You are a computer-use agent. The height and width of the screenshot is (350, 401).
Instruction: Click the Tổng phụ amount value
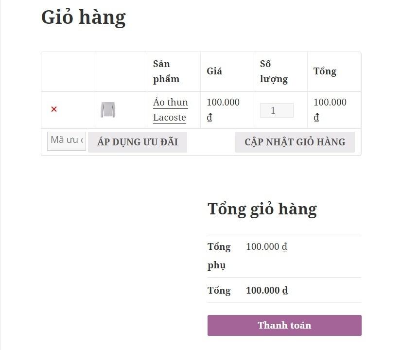click(x=266, y=247)
